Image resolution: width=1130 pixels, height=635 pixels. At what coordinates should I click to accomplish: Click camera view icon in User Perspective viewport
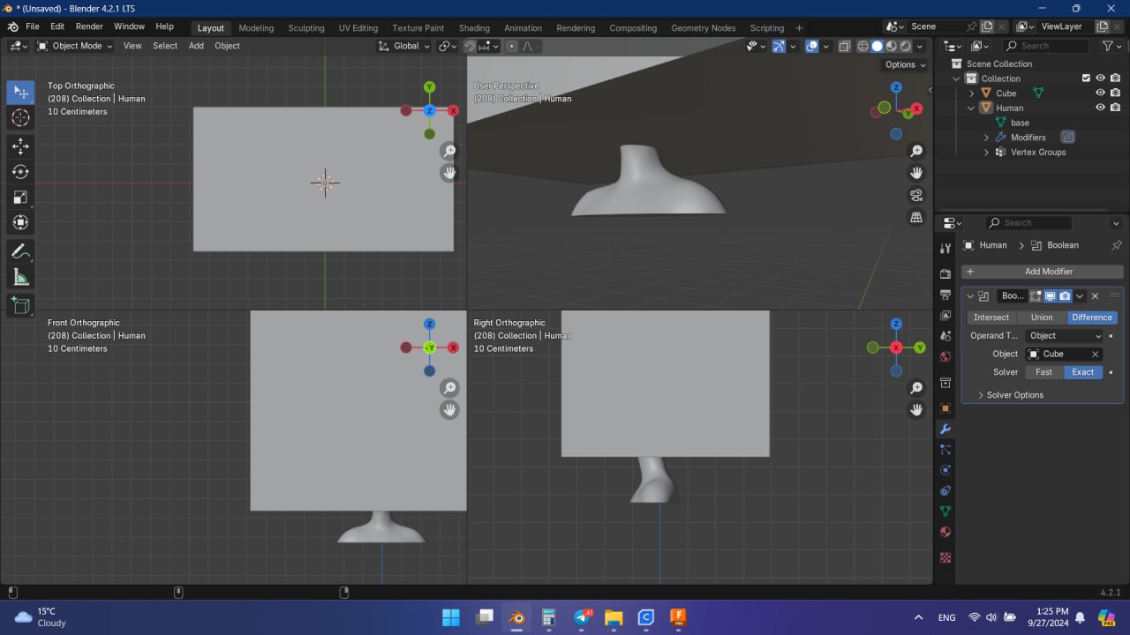click(x=916, y=195)
